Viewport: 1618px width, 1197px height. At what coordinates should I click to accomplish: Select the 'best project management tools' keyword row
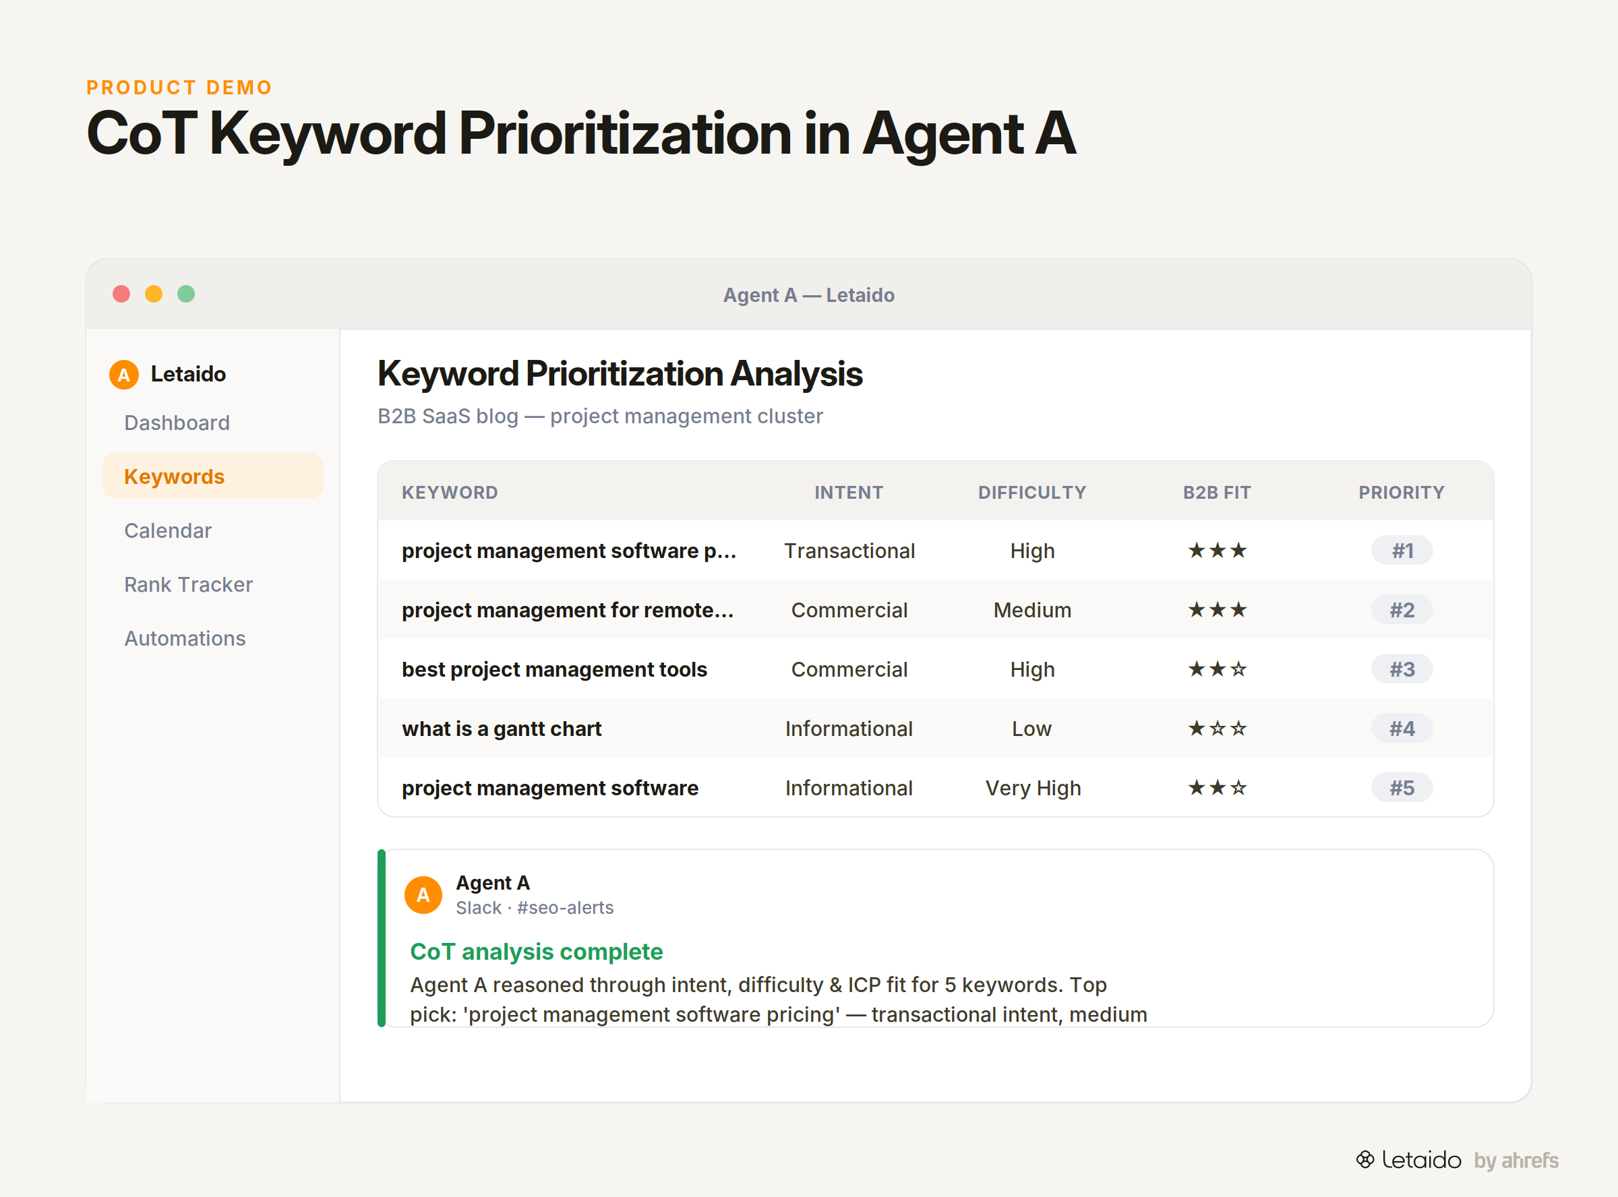click(936, 669)
